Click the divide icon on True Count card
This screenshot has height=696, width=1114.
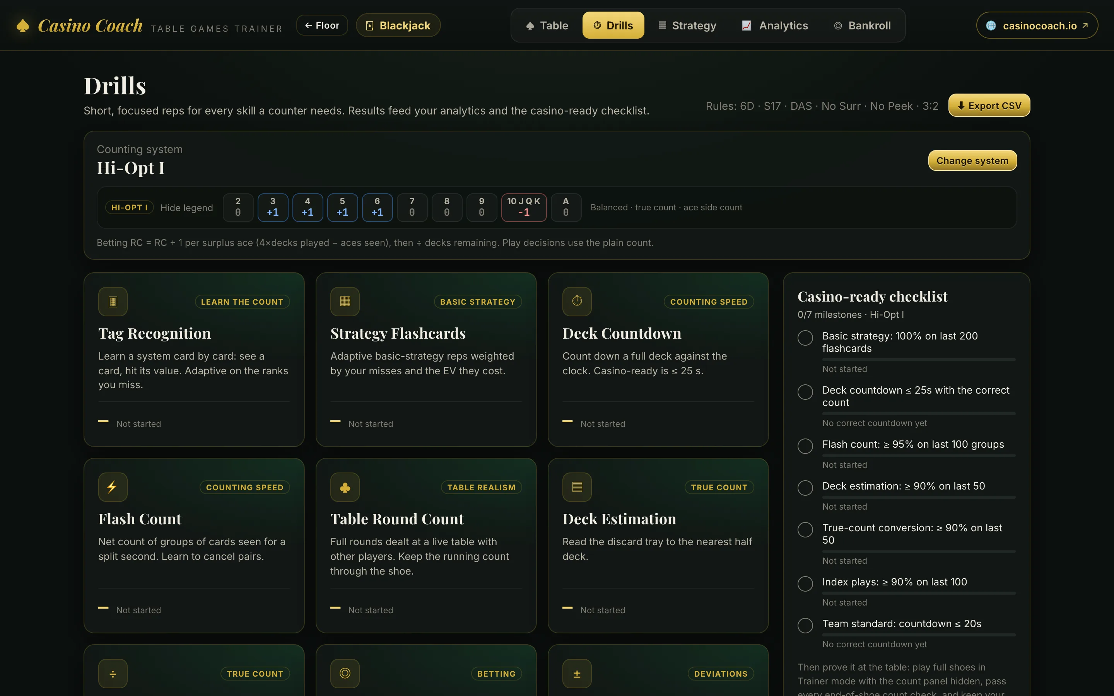tap(113, 674)
